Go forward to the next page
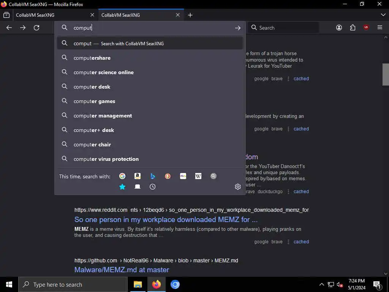This screenshot has height=292, width=389. tap(23, 27)
